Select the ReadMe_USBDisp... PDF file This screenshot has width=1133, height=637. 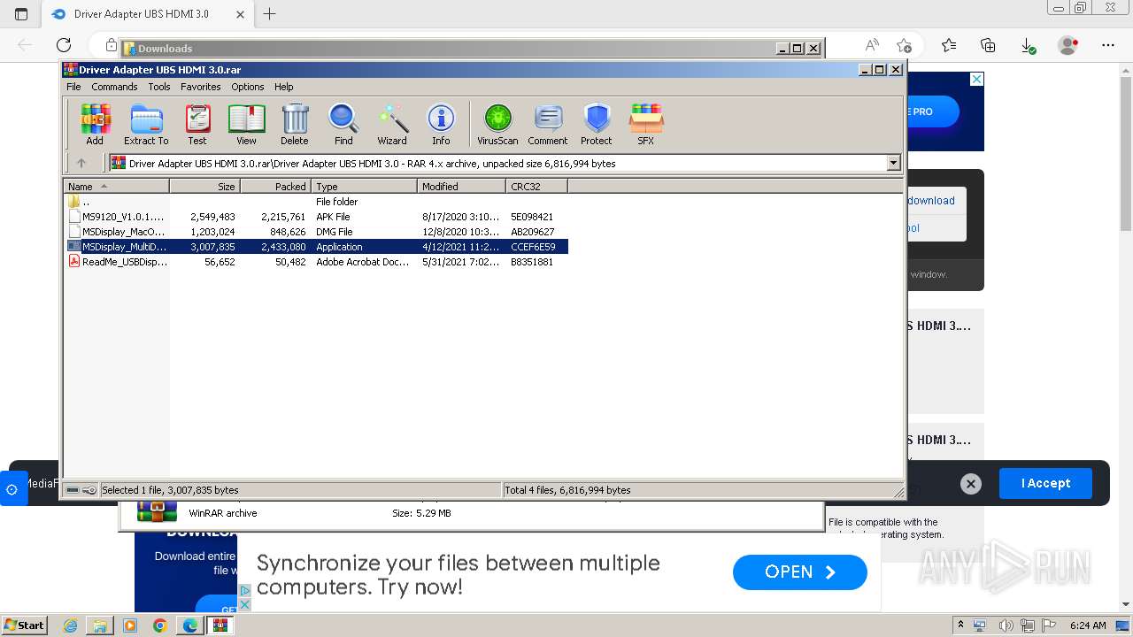click(316, 262)
